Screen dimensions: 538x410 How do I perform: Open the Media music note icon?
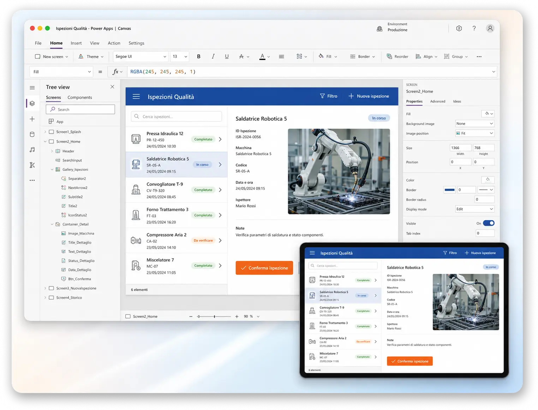click(32, 150)
